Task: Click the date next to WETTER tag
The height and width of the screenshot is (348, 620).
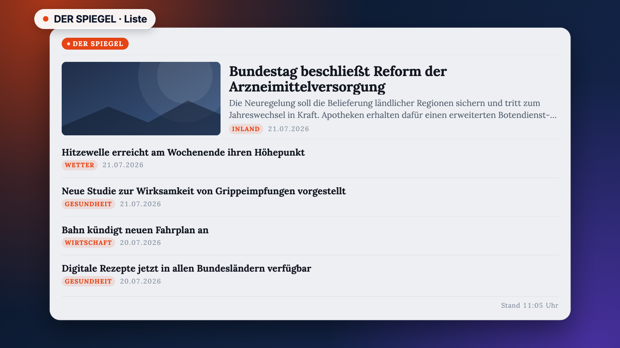Action: pyautogui.click(x=123, y=165)
